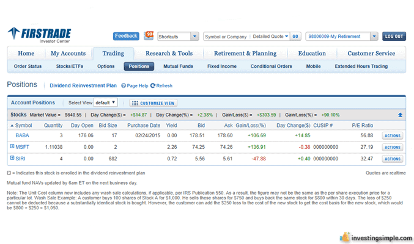Click the BABA gain value +106.69
414x244 pixels.
pos(257,135)
